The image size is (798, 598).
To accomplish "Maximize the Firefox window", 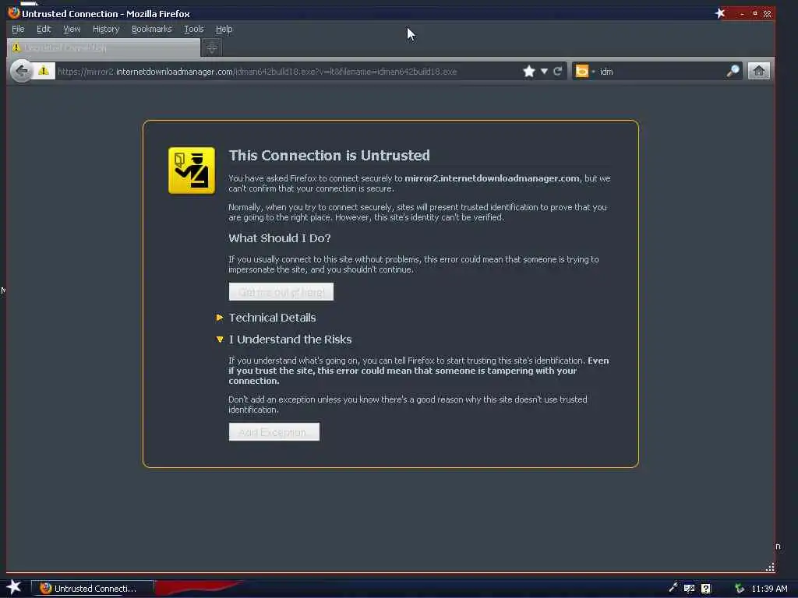I will click(x=754, y=13).
